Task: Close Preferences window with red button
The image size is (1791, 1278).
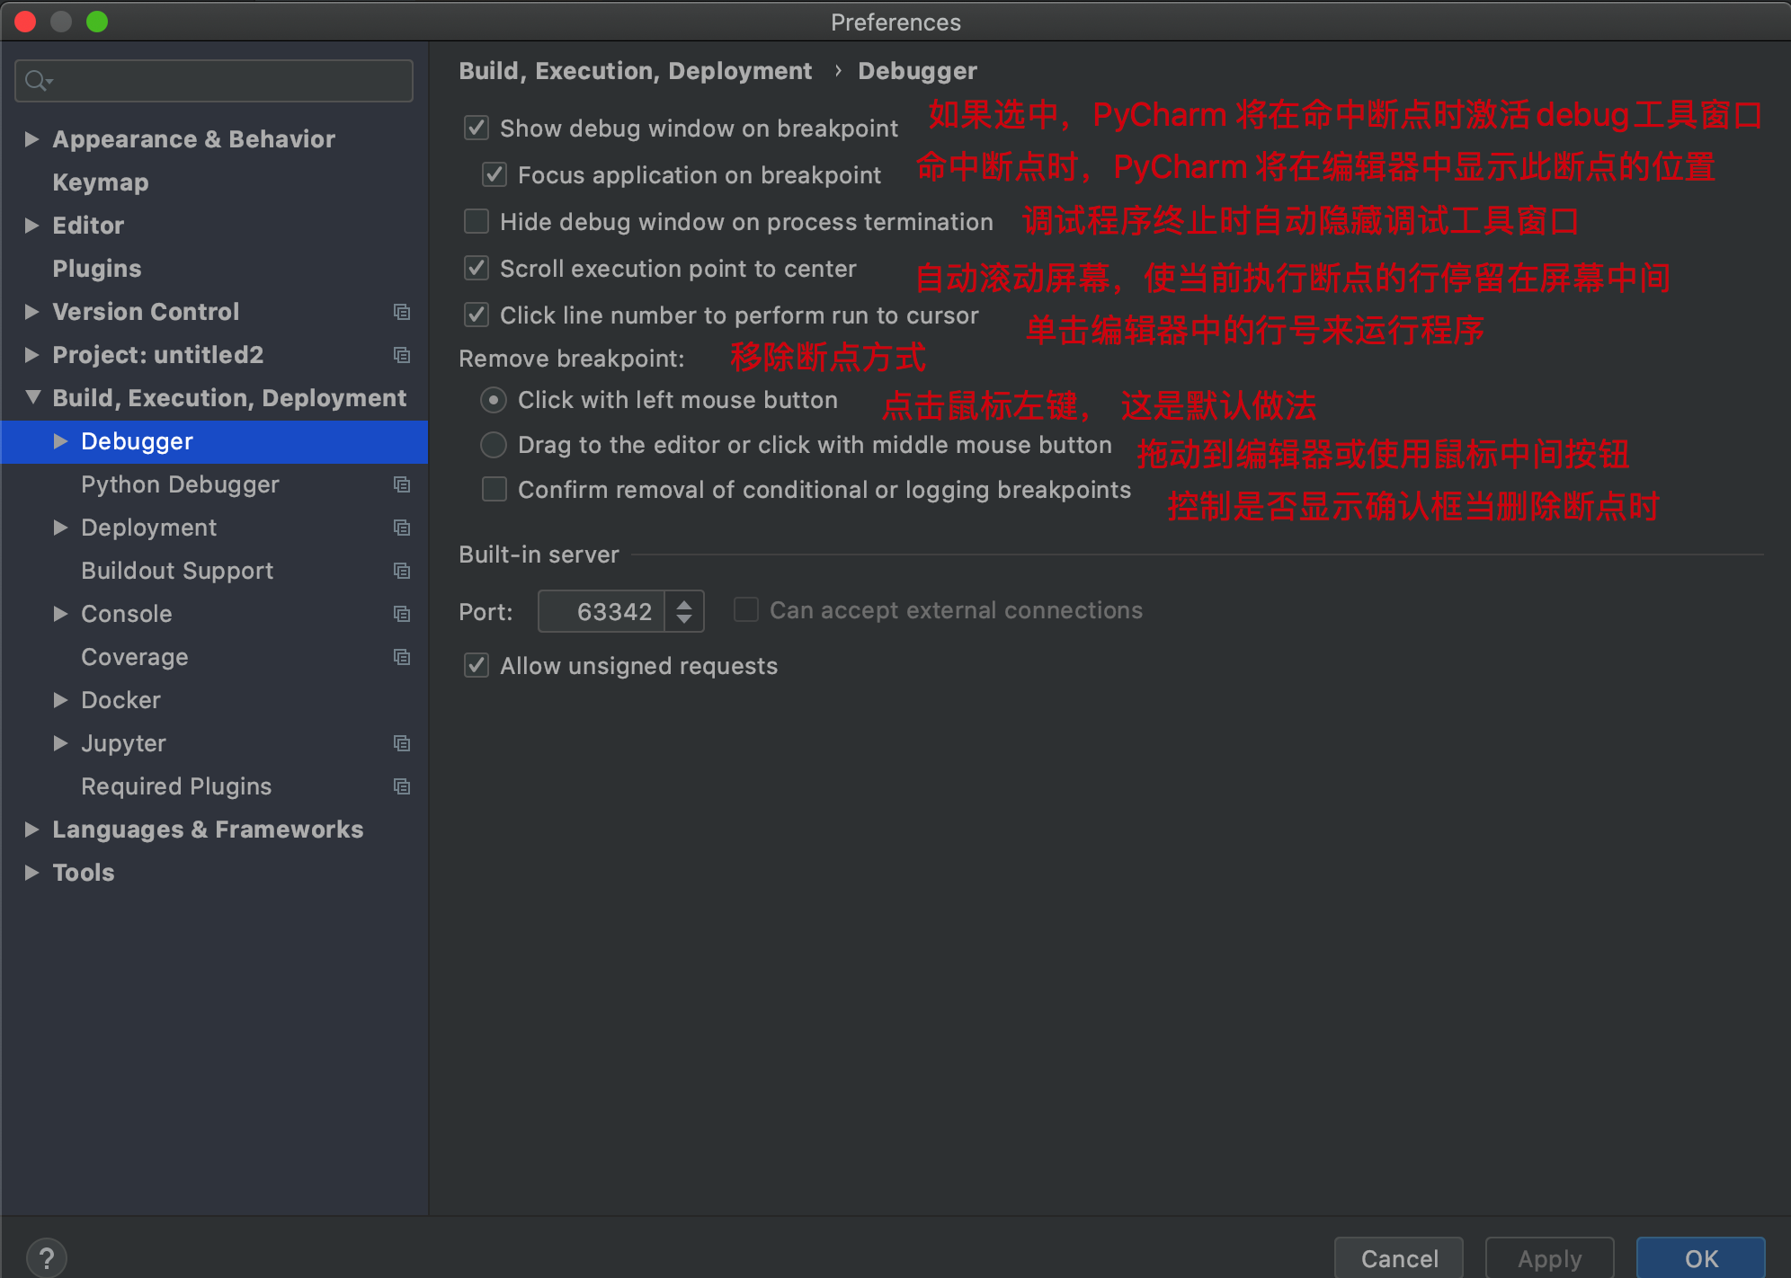Action: click(x=25, y=22)
